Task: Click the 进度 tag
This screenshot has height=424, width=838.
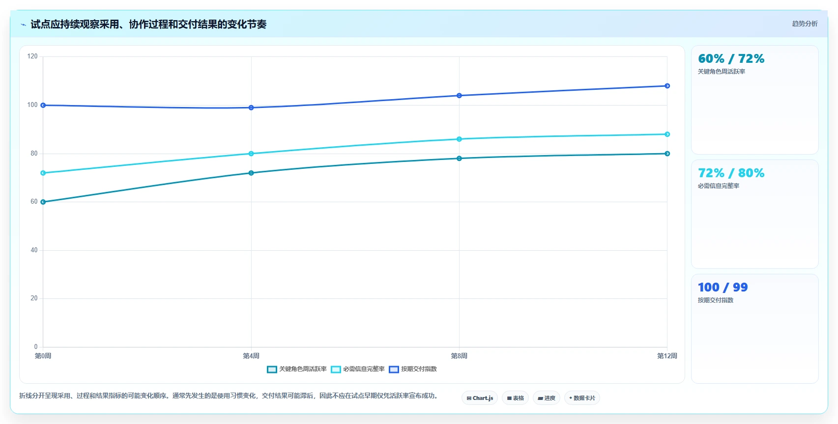Action: [x=547, y=398]
